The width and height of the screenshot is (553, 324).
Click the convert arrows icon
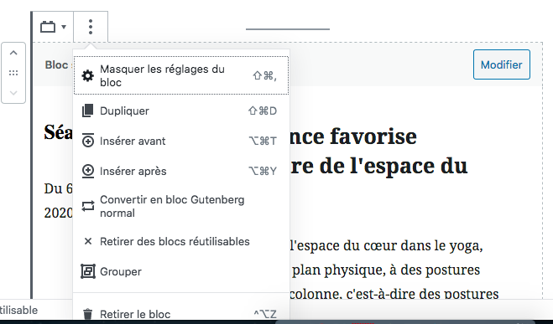pyautogui.click(x=88, y=206)
